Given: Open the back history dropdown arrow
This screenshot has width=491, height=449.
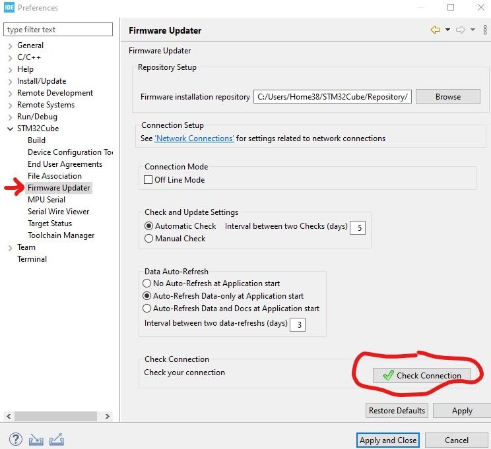Looking at the screenshot, I should coord(448,30).
